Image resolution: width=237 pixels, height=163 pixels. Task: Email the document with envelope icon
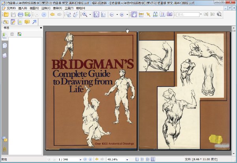pyautogui.click(x=28, y=15)
